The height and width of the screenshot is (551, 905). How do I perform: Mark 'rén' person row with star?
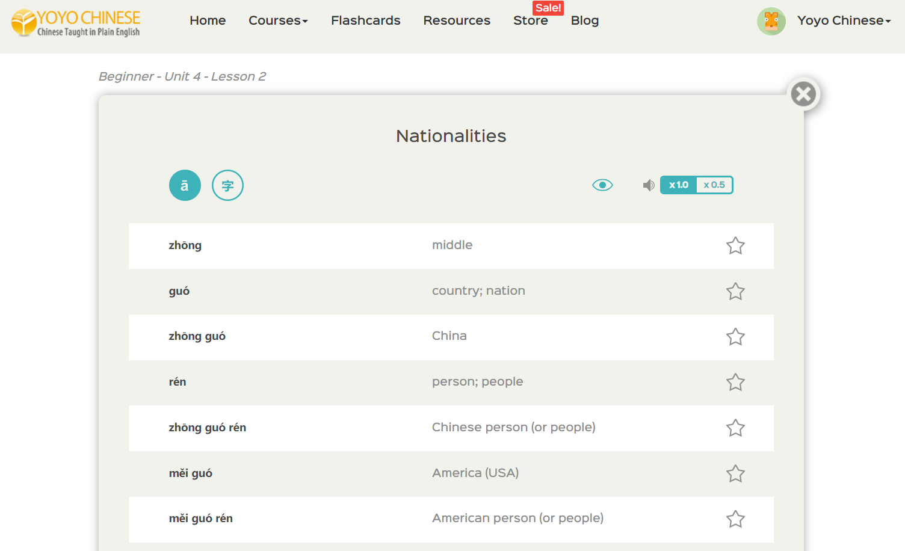click(735, 382)
